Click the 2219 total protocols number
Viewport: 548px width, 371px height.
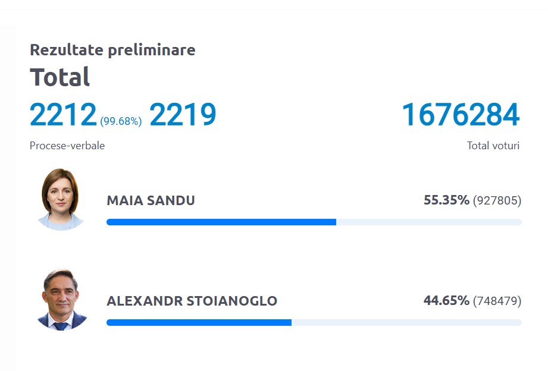[x=183, y=115]
